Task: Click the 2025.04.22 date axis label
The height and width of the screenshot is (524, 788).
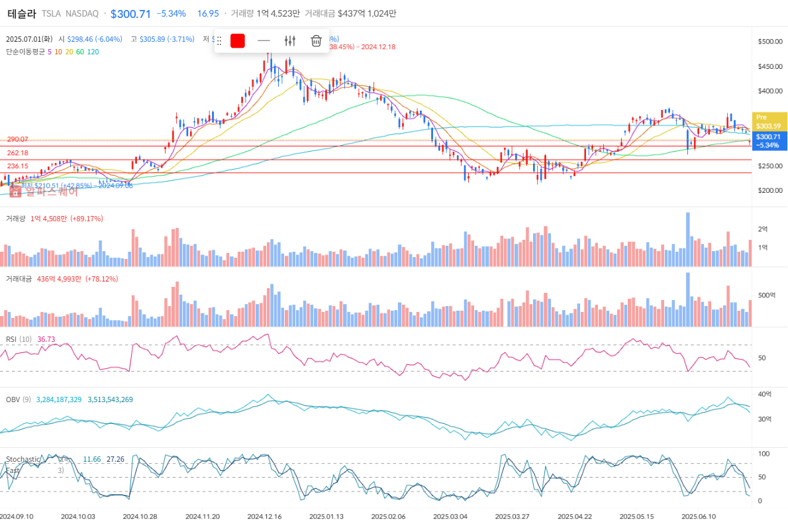Action: (574, 517)
